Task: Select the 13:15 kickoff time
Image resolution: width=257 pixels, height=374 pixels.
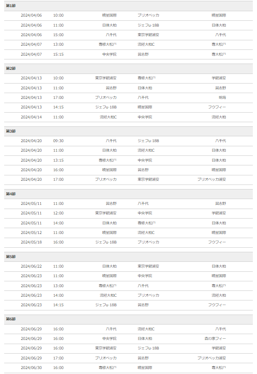Action: click(58, 160)
